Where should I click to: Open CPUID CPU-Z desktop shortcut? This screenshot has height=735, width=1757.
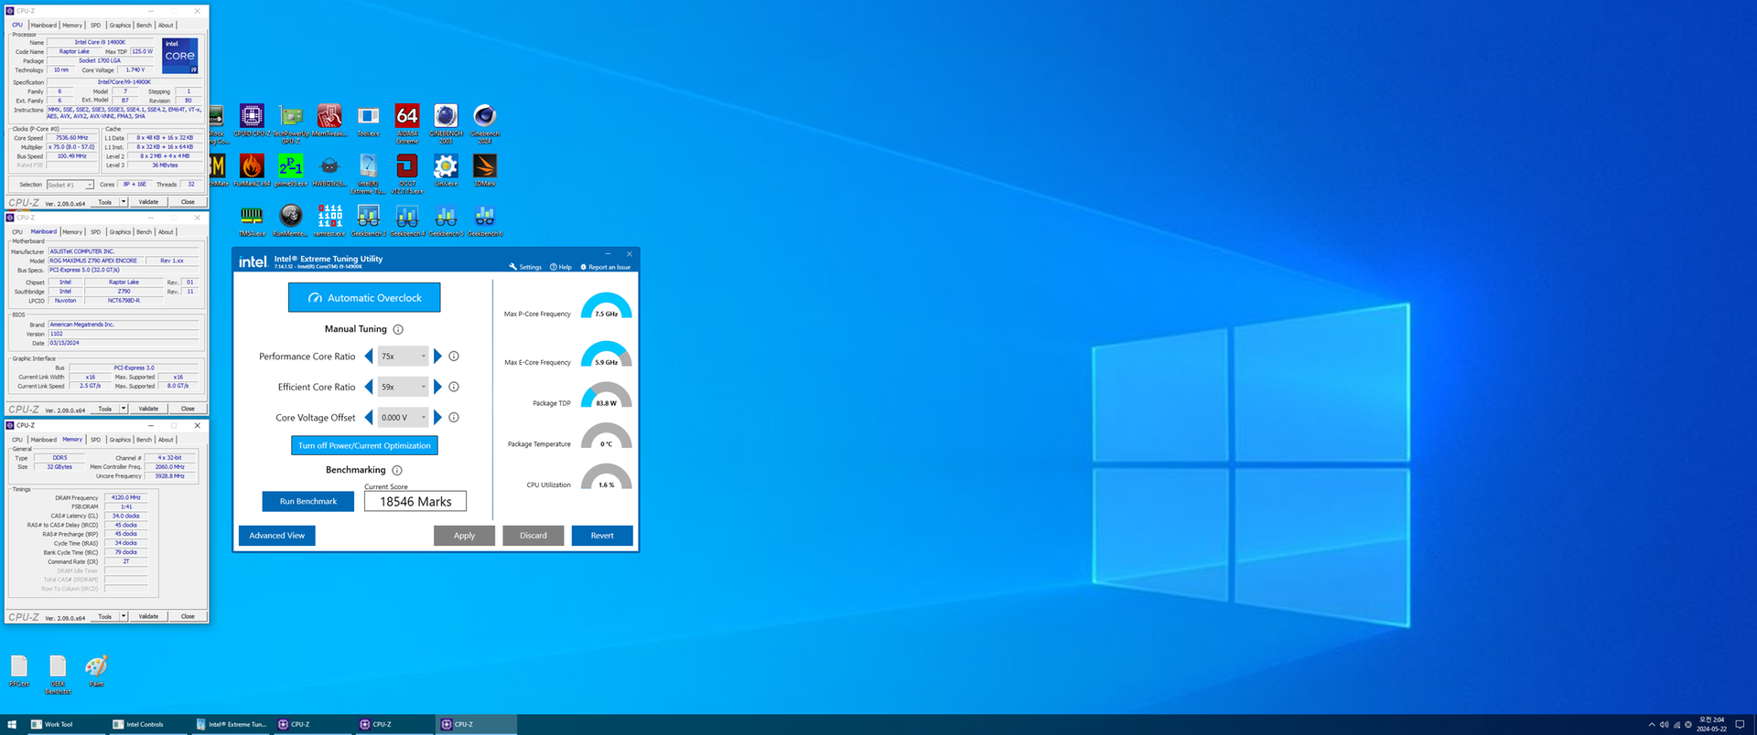[252, 121]
